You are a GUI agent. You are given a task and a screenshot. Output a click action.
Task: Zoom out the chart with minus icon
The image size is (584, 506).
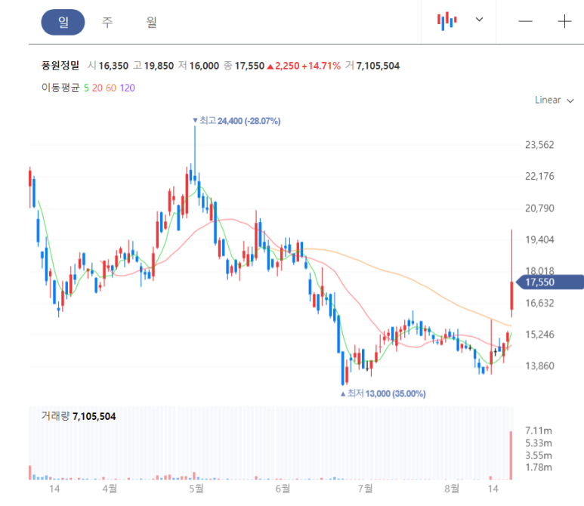[x=526, y=21]
